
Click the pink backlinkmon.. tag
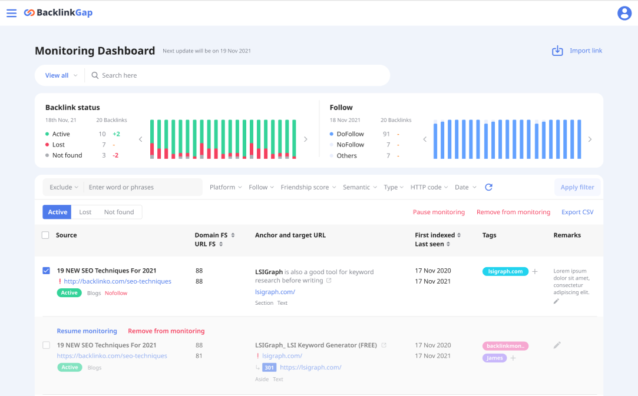coord(505,346)
